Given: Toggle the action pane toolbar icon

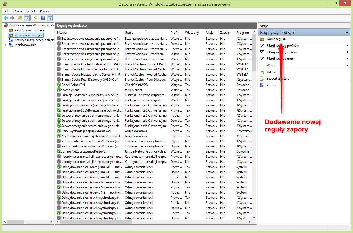Looking at the screenshot, I should 50,18.
